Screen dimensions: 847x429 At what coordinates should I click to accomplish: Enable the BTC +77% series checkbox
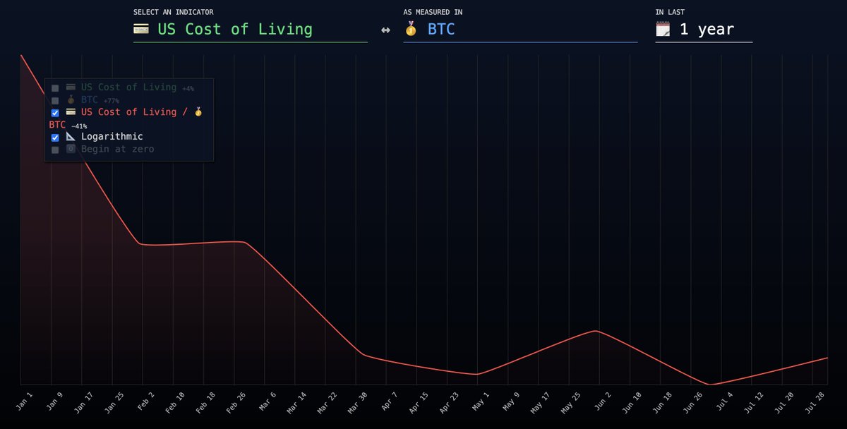click(55, 100)
